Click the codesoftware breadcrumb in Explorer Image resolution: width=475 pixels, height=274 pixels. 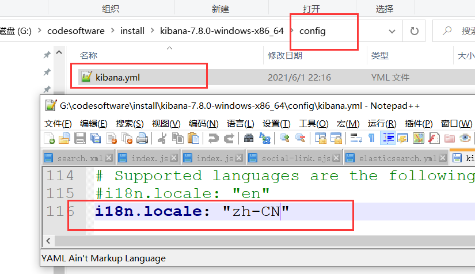coord(76,31)
